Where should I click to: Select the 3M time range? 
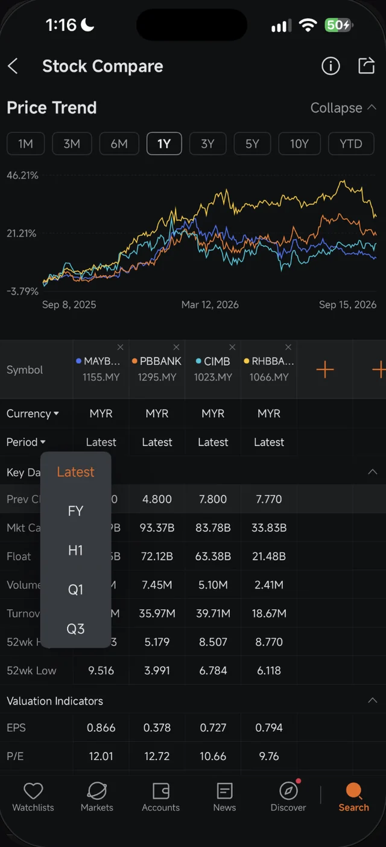(72, 144)
